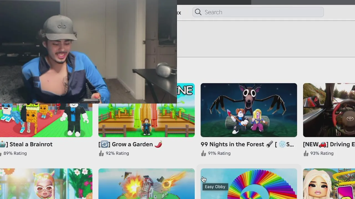Click the 92% Rating text

pos(117,153)
